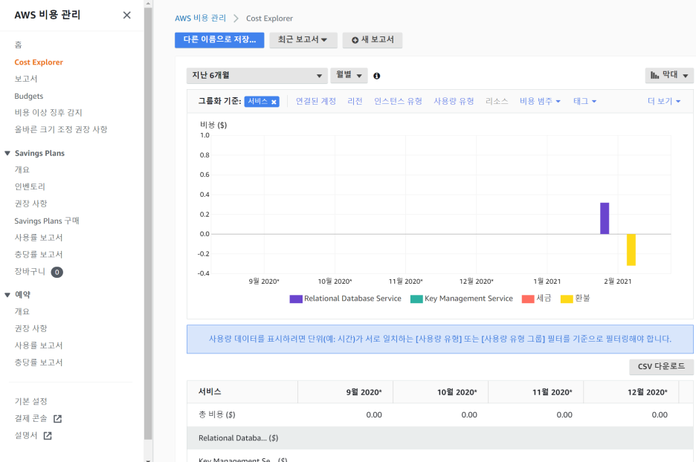Download data with CSV 다운로드
696x462 pixels.
coord(661,367)
